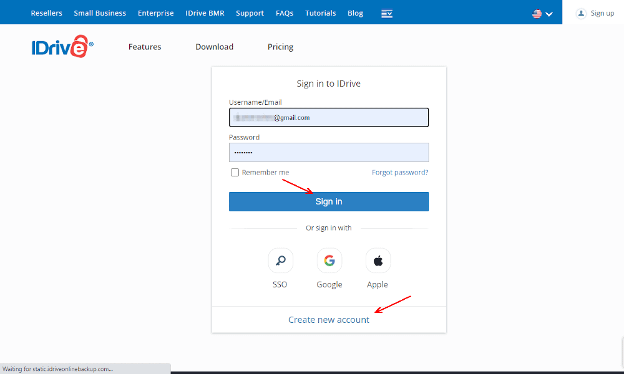This screenshot has width=624, height=374.
Task: Click Create new account link
Action: [329, 320]
